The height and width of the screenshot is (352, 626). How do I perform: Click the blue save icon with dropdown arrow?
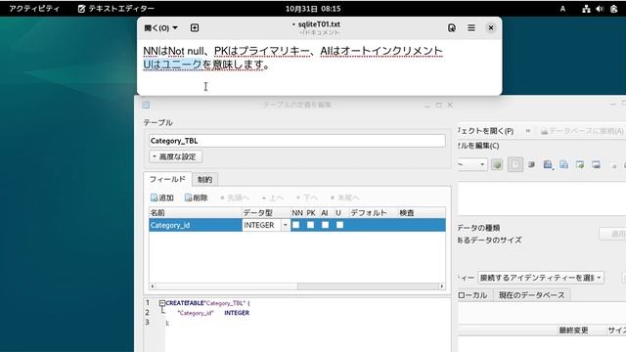(x=548, y=164)
